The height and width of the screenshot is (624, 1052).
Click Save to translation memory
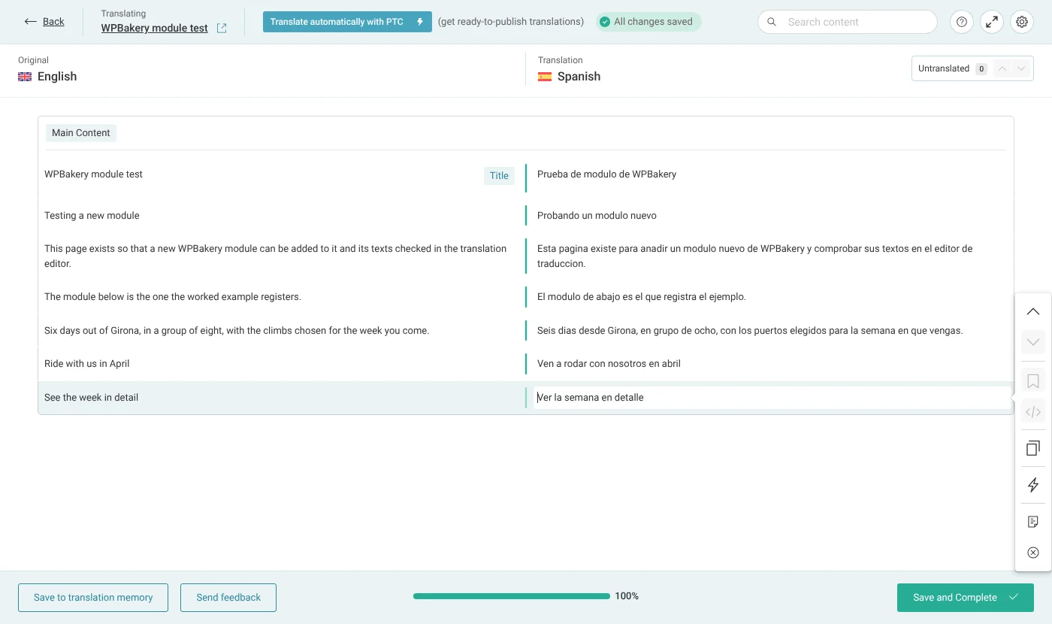click(x=93, y=598)
